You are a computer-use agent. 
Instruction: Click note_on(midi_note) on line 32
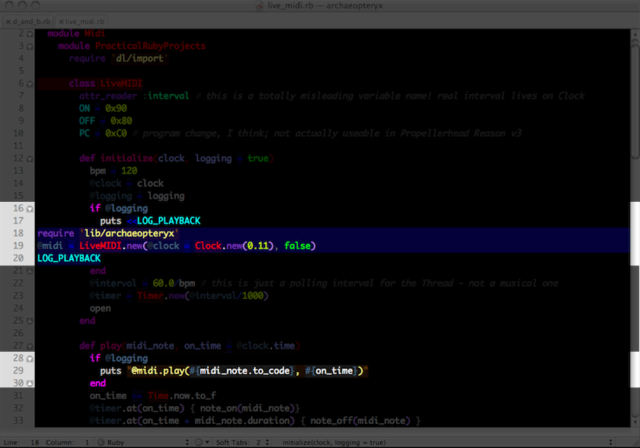pyautogui.click(x=250, y=408)
